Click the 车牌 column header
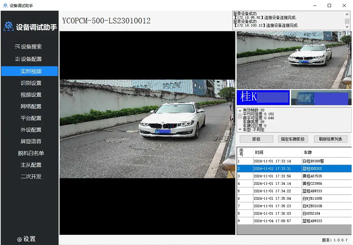353x245 pixels. [308, 152]
